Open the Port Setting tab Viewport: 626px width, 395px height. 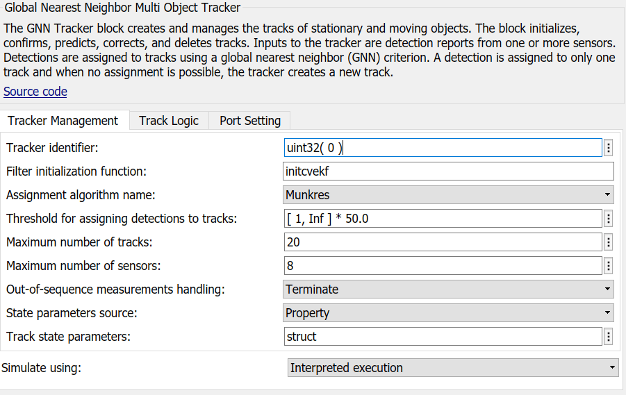pos(250,121)
